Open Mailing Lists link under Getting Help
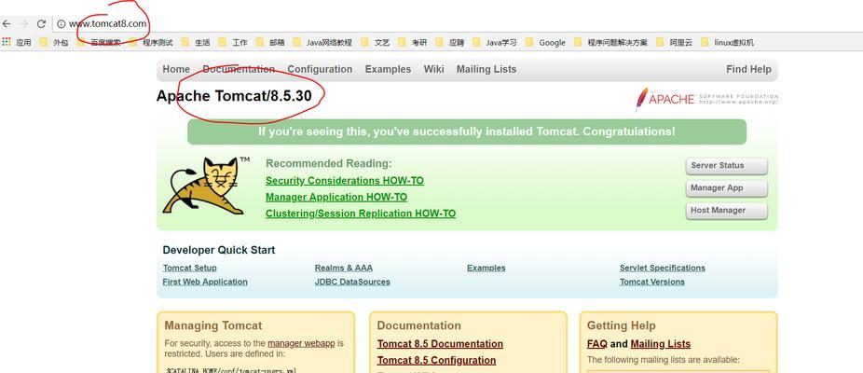Viewport: 863px width, 373px height. coord(661,344)
